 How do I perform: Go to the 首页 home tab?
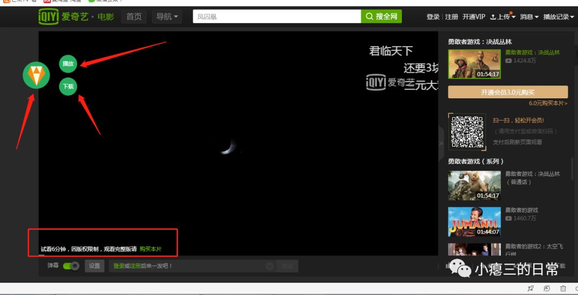pos(134,17)
